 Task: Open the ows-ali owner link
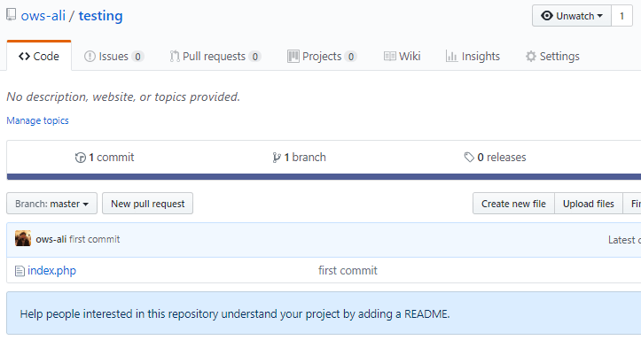coord(43,16)
